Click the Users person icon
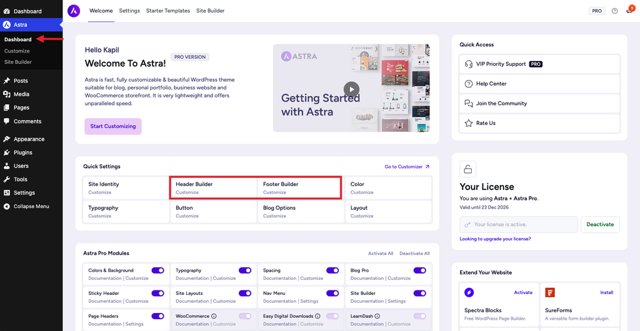Image resolution: width=640 pixels, height=331 pixels. (6, 166)
